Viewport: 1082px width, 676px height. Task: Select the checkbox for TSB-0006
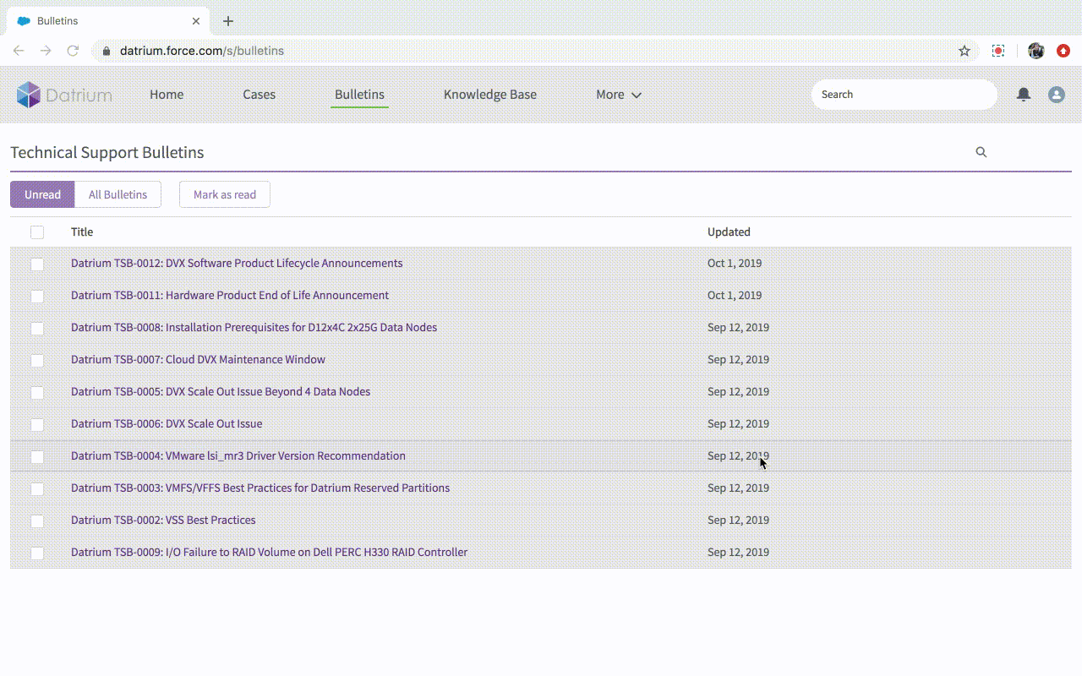pyautogui.click(x=37, y=425)
